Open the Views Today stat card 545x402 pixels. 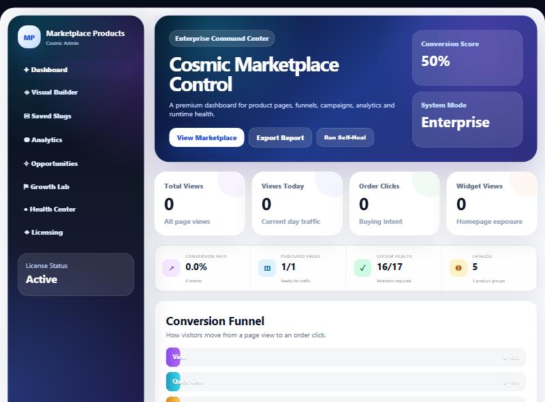click(x=297, y=203)
